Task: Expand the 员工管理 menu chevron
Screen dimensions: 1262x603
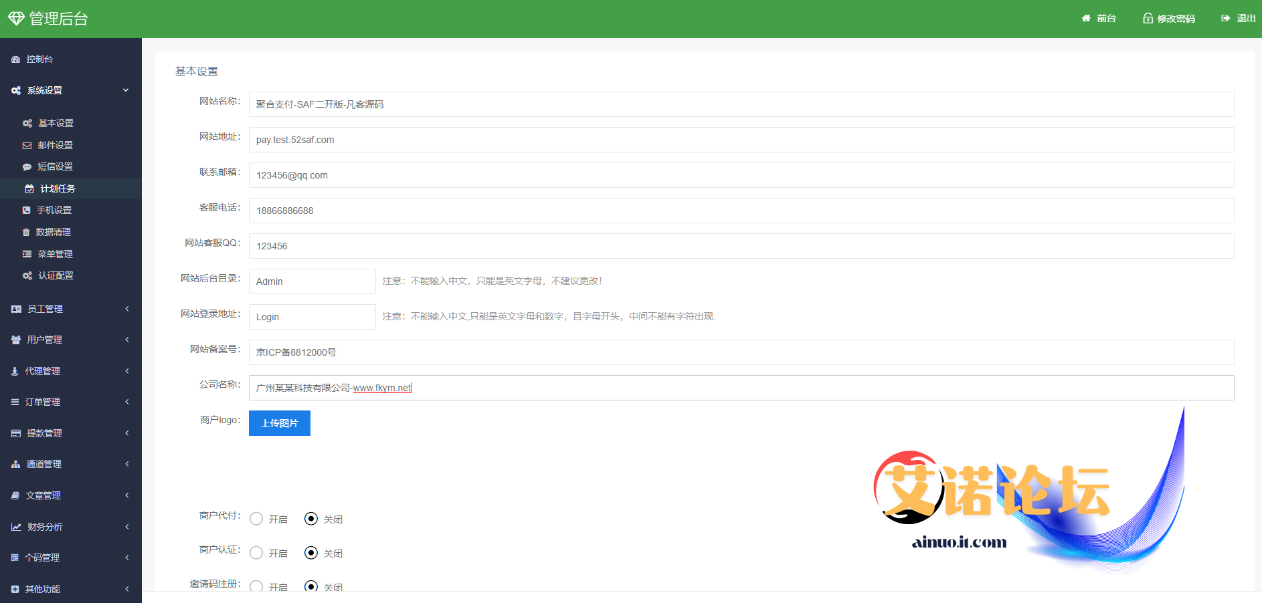Action: coord(126,309)
